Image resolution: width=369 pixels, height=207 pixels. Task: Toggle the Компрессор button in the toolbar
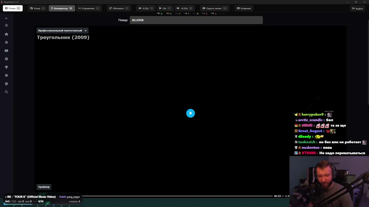(x=62, y=8)
